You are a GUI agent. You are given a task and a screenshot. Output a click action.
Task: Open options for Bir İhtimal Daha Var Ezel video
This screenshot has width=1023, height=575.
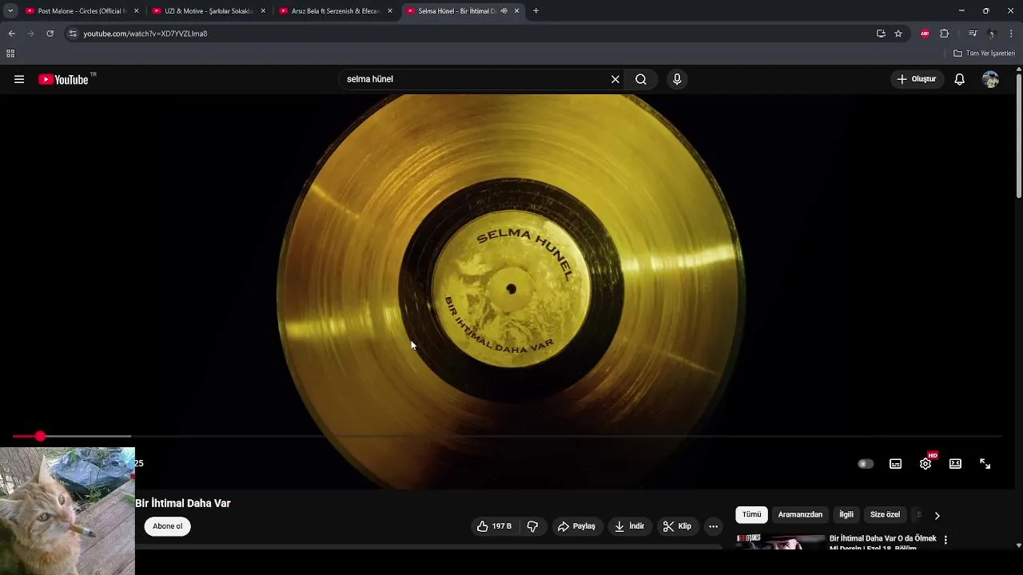(945, 540)
